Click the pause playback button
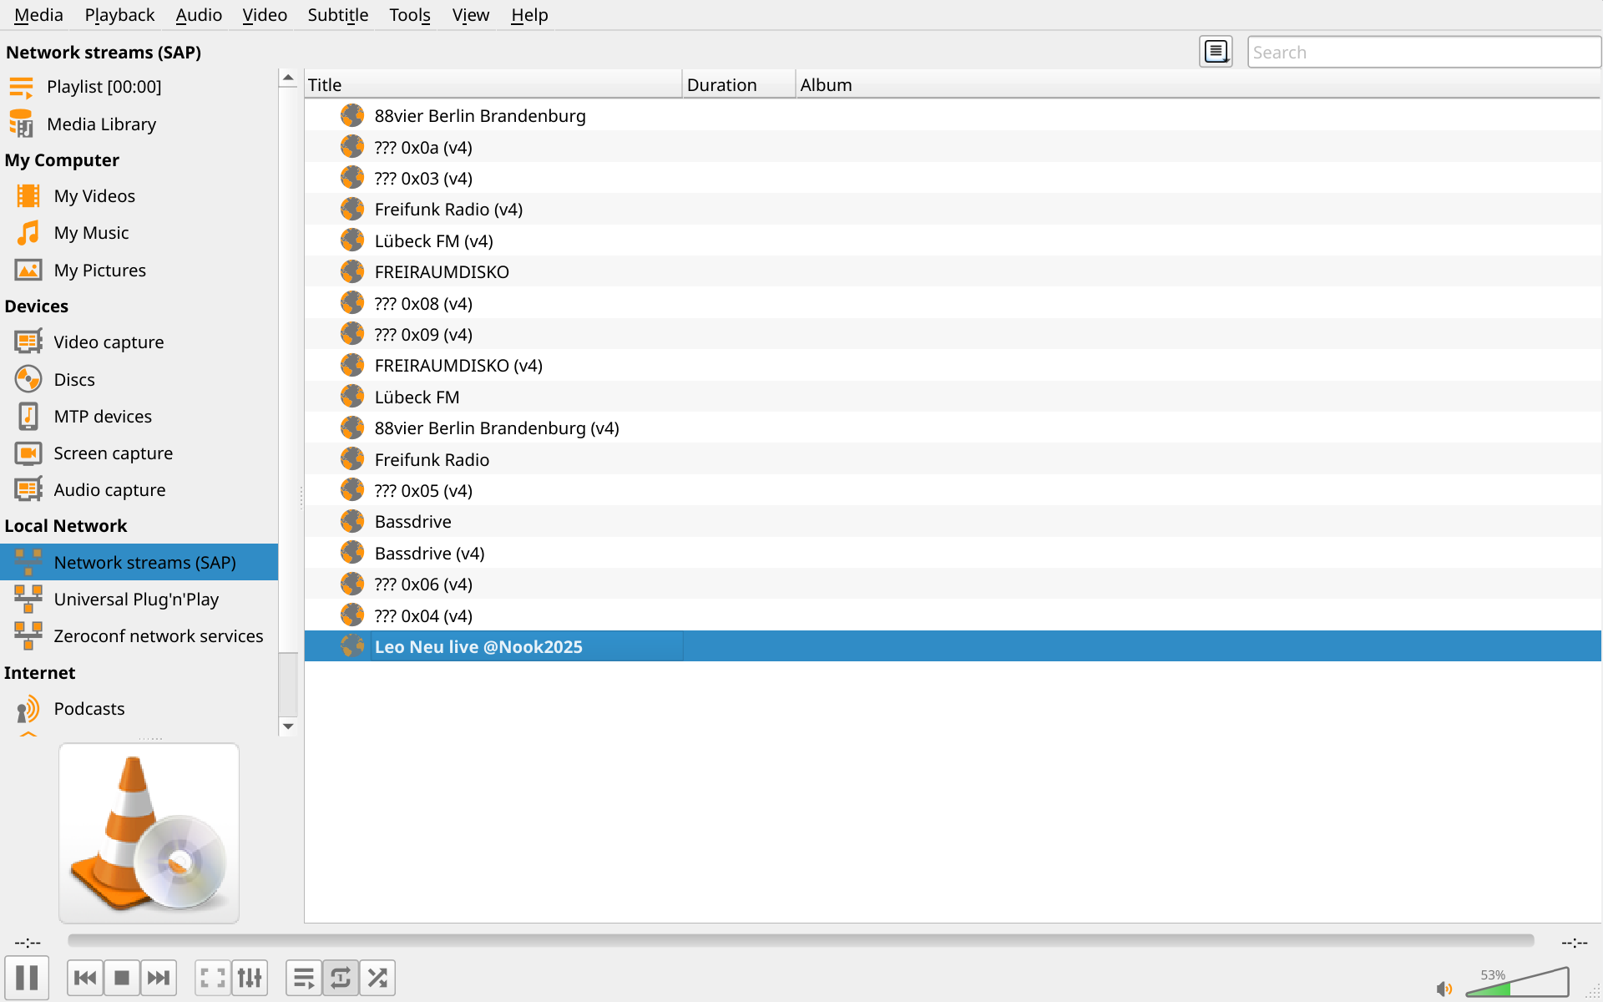The image size is (1603, 1002). pos(27,977)
